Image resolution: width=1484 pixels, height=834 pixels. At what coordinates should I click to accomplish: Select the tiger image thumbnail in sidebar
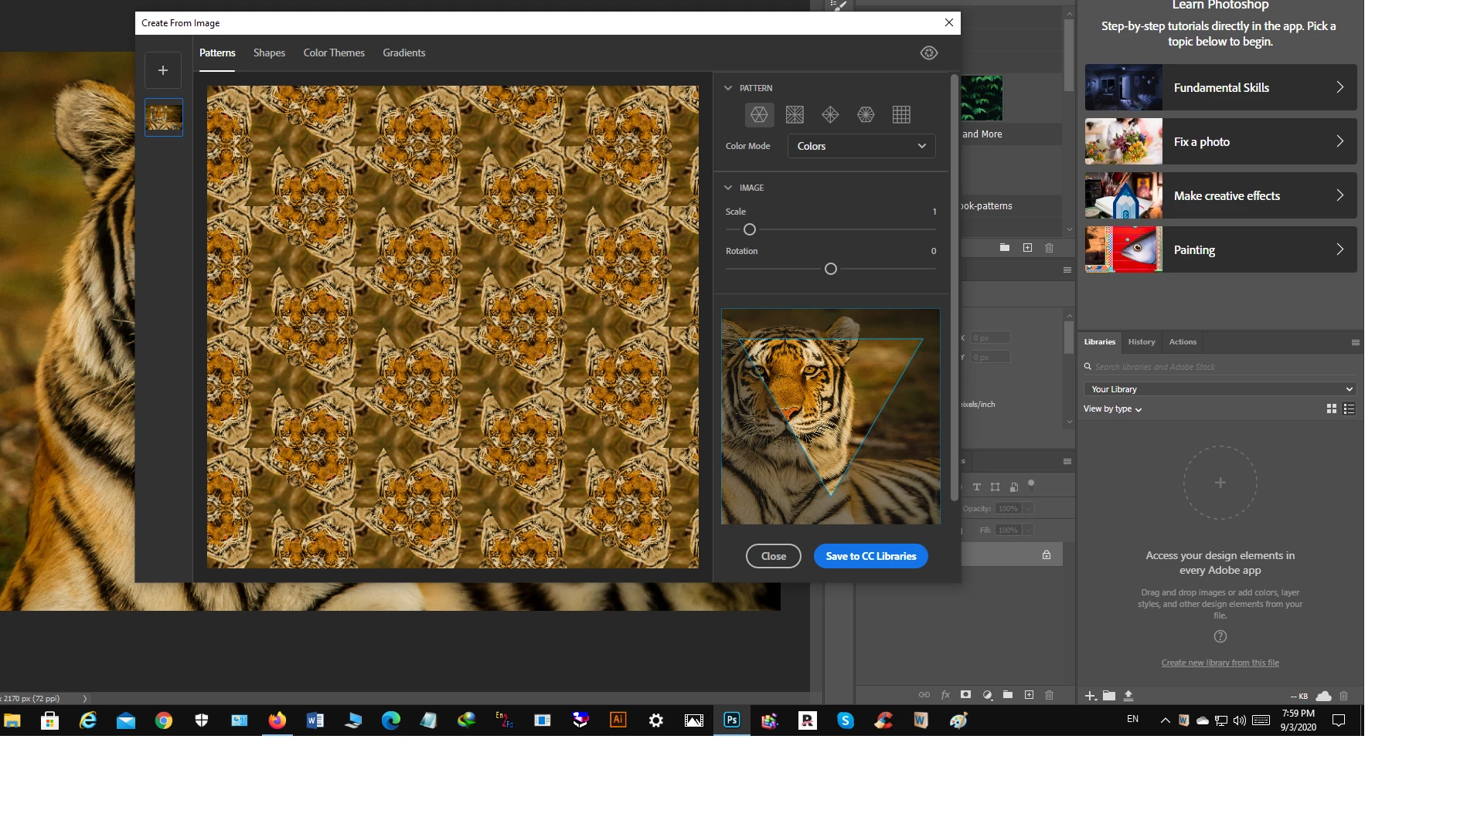[164, 117]
